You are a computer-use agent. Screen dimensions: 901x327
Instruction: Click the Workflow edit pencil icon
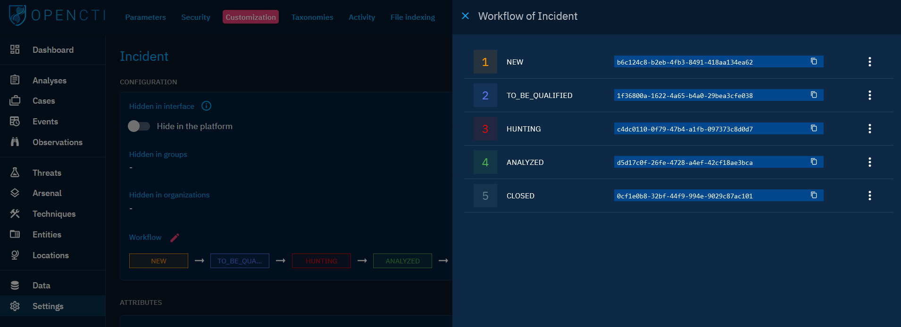(x=175, y=237)
